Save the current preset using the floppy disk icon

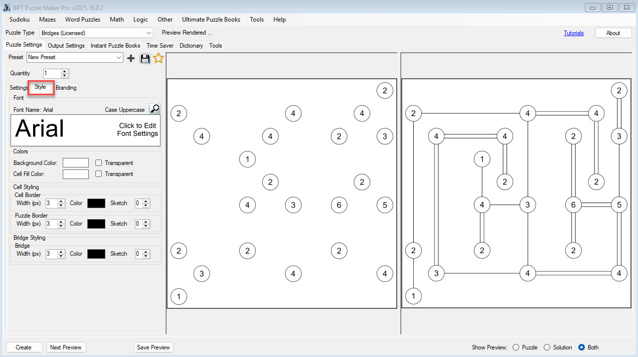click(x=145, y=58)
